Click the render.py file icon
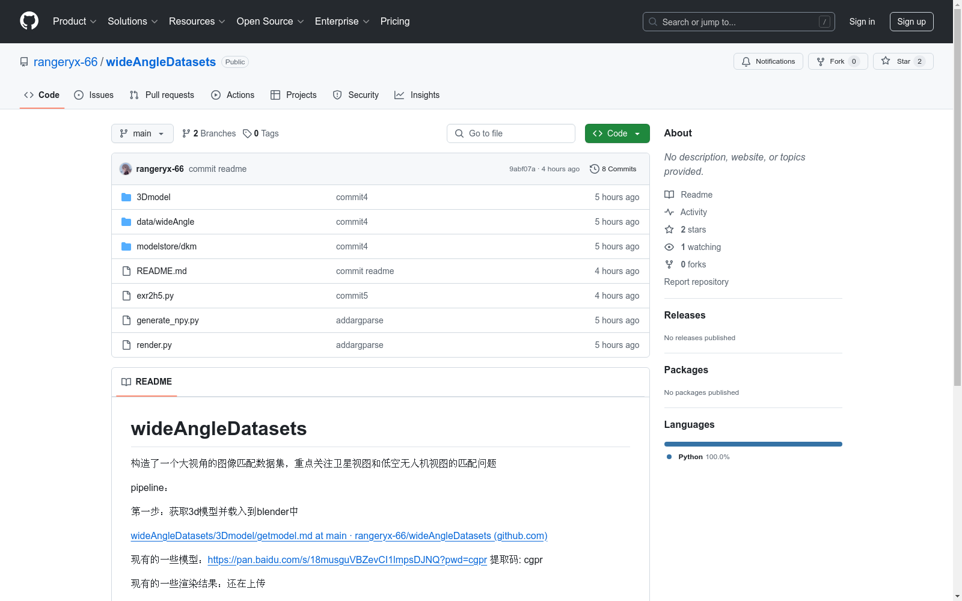 [x=126, y=345]
